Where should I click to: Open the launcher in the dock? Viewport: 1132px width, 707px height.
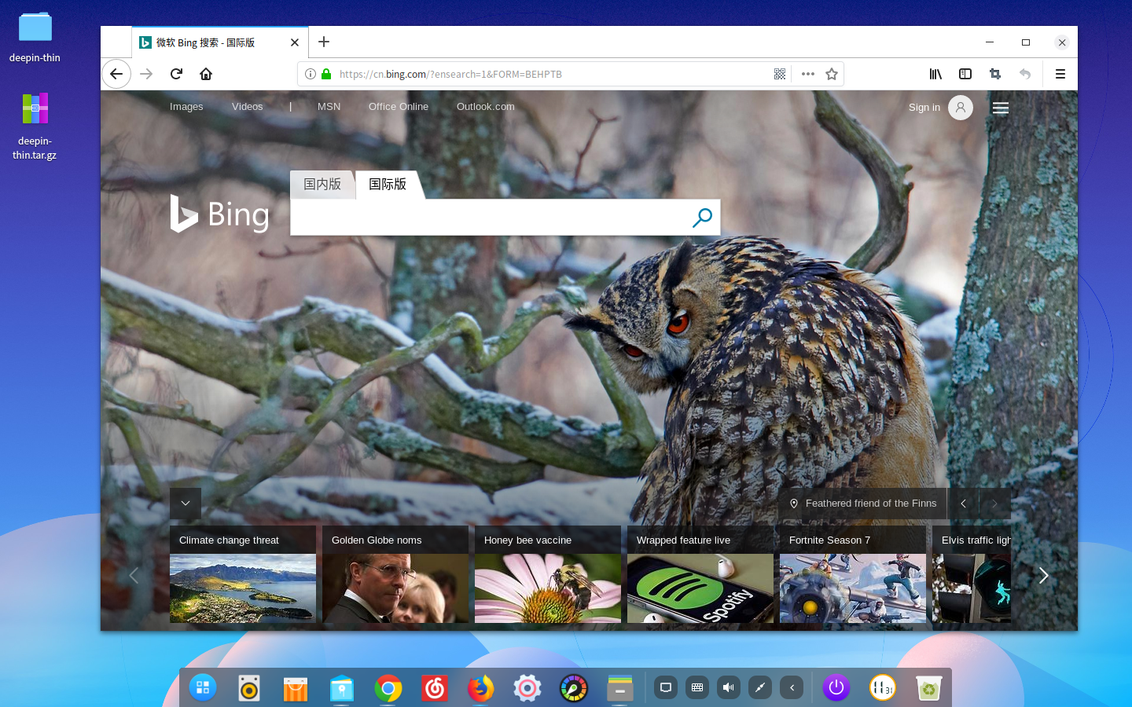coord(203,688)
